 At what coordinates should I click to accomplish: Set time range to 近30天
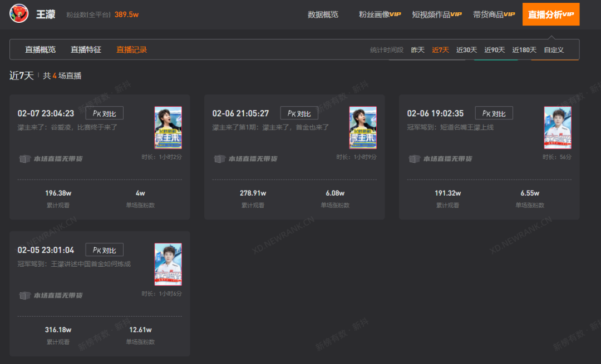coord(466,50)
